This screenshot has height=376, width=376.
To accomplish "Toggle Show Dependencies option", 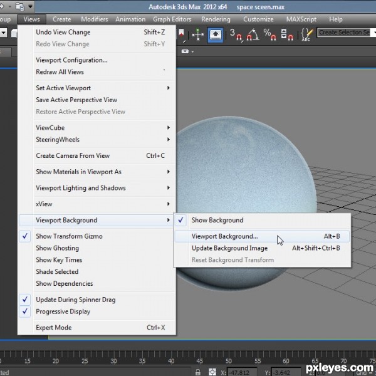I will pyautogui.click(x=97, y=283).
